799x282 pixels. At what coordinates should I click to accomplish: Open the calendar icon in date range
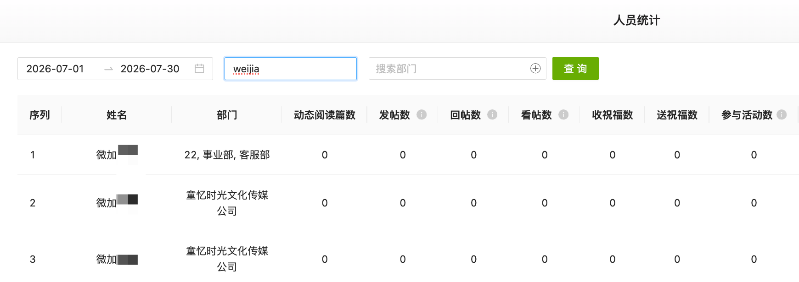pyautogui.click(x=199, y=69)
